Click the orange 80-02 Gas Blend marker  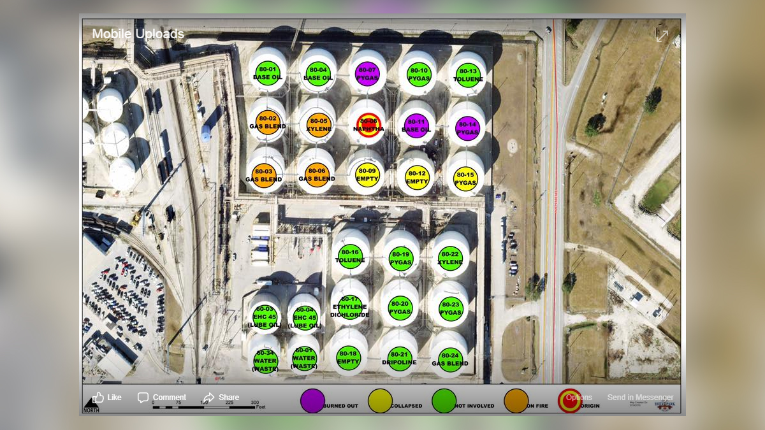click(x=268, y=122)
